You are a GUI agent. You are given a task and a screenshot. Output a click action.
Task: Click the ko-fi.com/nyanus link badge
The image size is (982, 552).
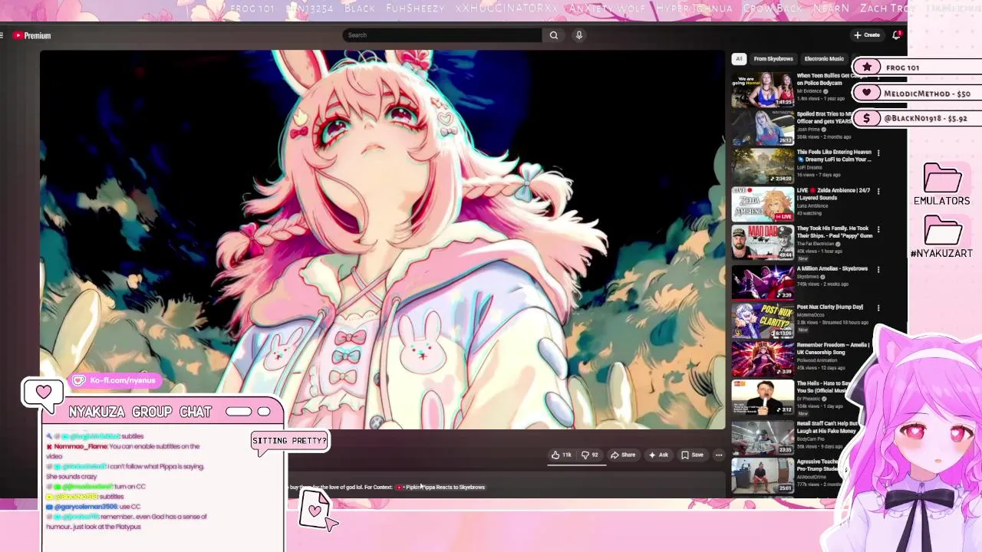tap(117, 380)
